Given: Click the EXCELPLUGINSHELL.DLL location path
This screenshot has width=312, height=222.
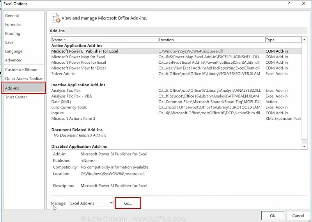Looking at the screenshot, I should (x=209, y=57).
